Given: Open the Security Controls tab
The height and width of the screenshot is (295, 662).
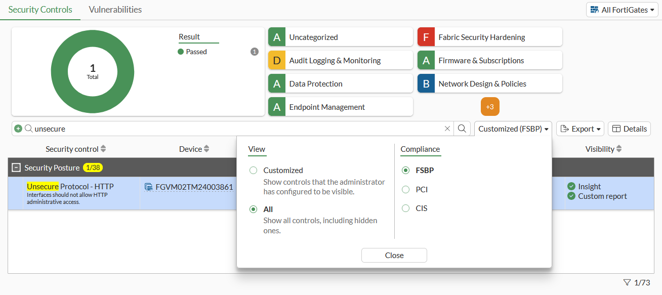Looking at the screenshot, I should (x=40, y=10).
